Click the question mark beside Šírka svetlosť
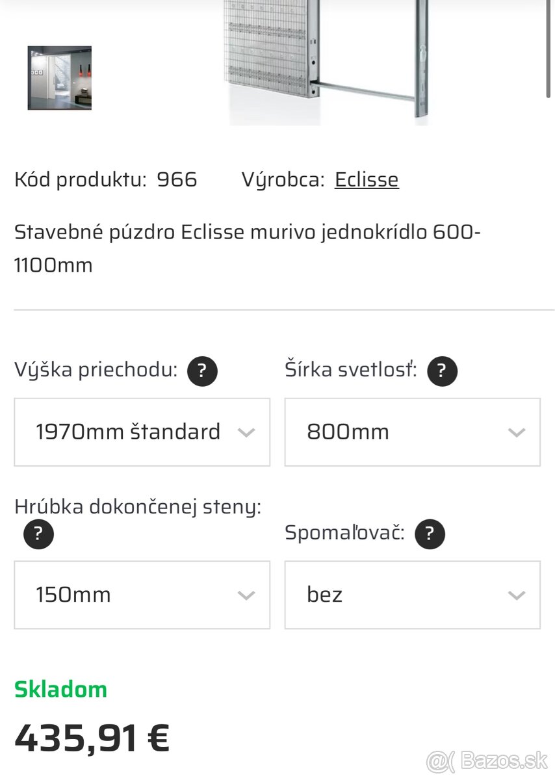The width and height of the screenshot is (555, 780). tap(442, 370)
